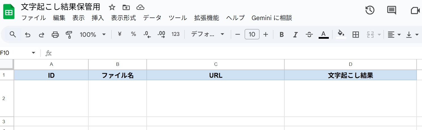Image resolution: width=422 pixels, height=130 pixels.
Task: Open the comments speech bubble icon
Action: (x=391, y=10)
